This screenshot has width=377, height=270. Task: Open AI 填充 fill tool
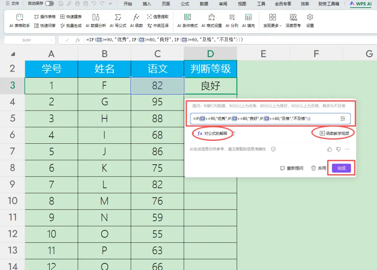248,21
